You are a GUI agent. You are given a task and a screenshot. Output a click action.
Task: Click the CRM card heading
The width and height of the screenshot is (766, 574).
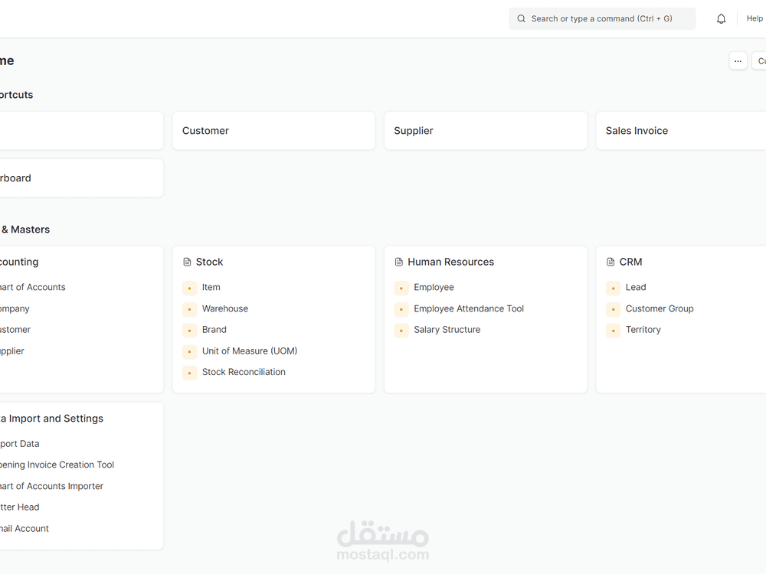pos(630,262)
